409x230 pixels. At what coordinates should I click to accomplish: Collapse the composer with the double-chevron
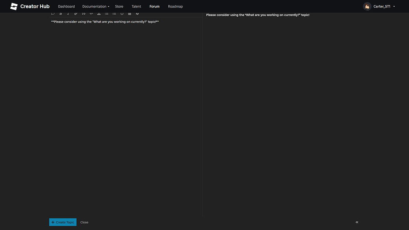click(356, 222)
